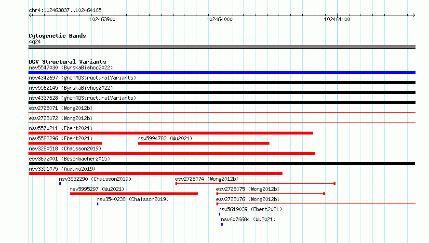Open the esv2728075 (Wong2012b) label
The height and width of the screenshot is (243, 429).
point(248,189)
